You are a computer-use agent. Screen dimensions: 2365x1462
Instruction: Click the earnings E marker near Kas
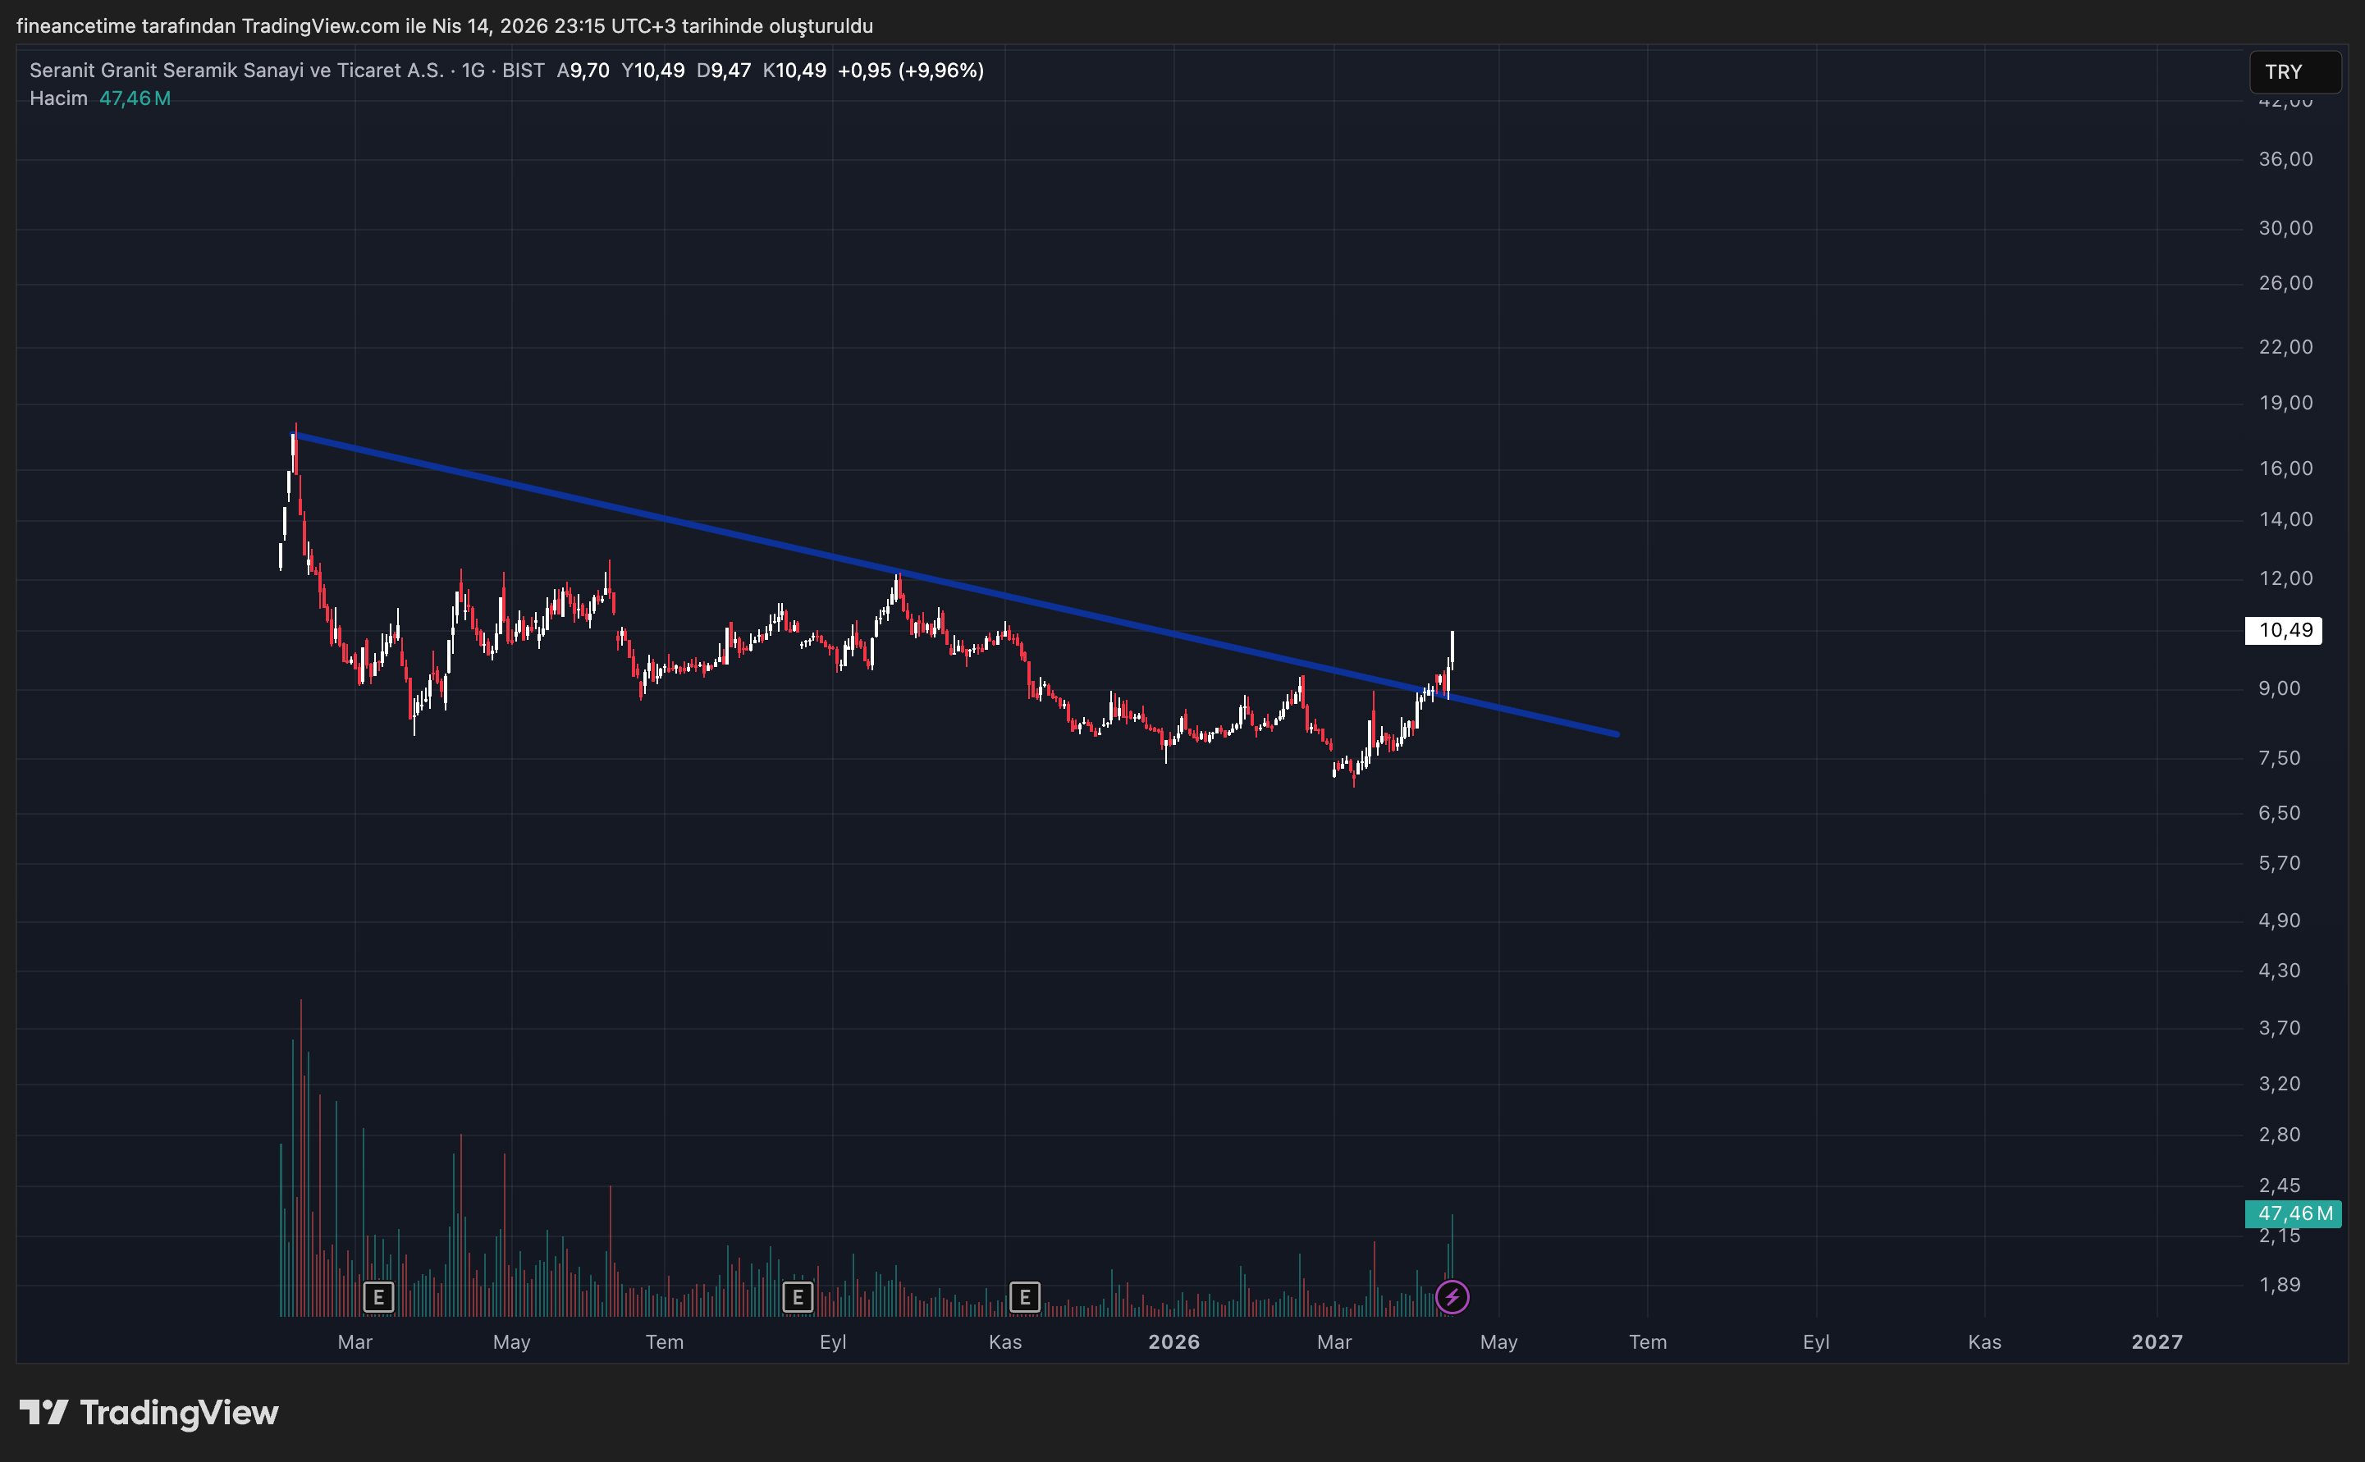[x=1024, y=1296]
